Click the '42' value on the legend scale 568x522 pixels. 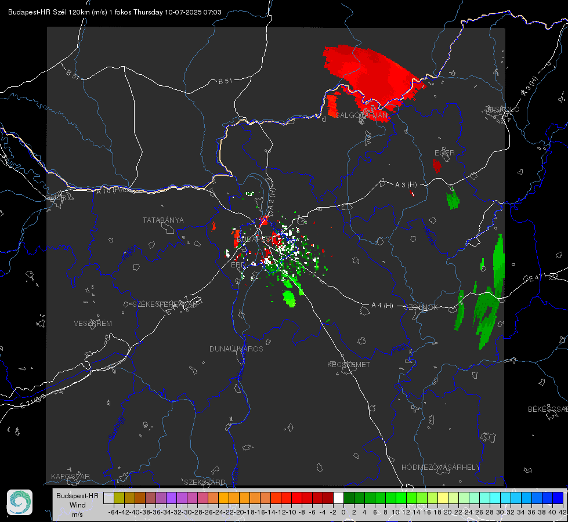562,512
